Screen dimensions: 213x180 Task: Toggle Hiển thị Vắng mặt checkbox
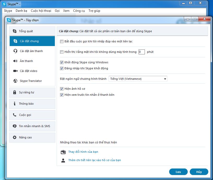click(x=62, y=52)
